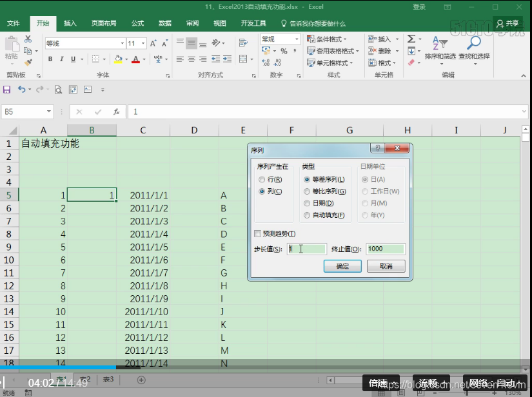532x397 pixels.
Task: Switch to sheet tab 表3
Action: tap(108, 380)
